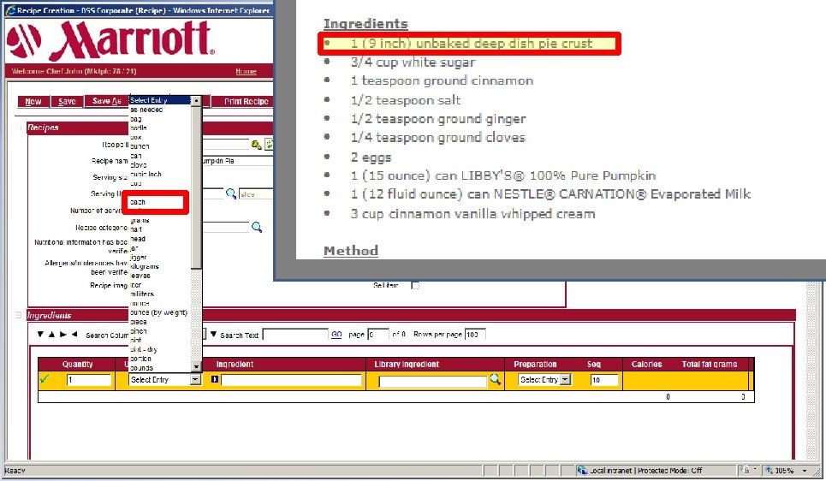Viewport: 826px width, 481px height.
Task: Click the Preparation column header
Action: pyautogui.click(x=535, y=364)
